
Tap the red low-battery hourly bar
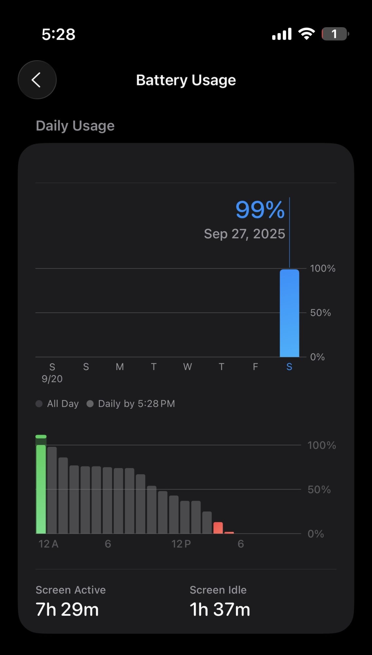[x=218, y=528]
